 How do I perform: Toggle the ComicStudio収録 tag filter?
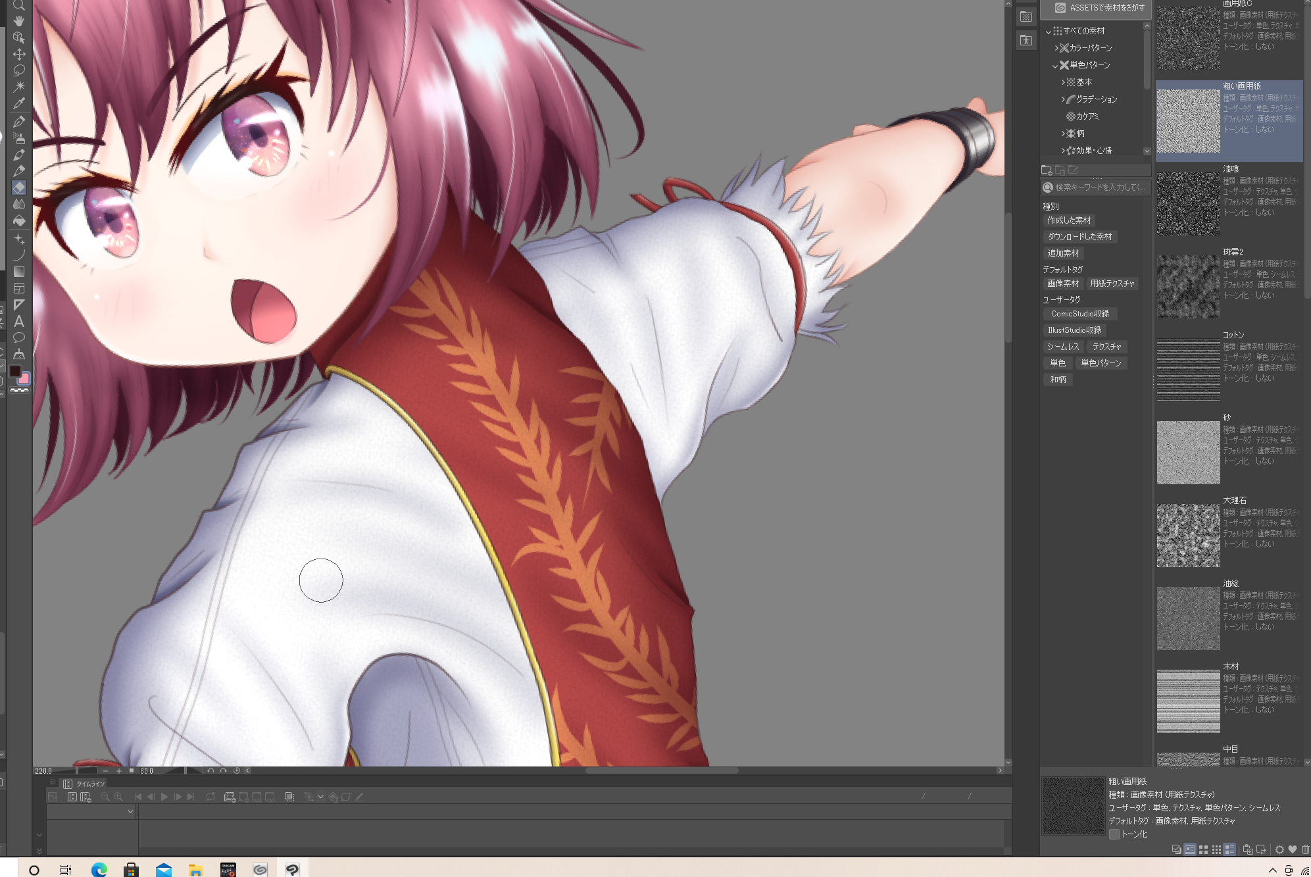1080,314
